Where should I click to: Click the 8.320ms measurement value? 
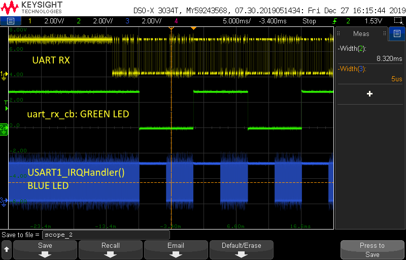pos(389,59)
